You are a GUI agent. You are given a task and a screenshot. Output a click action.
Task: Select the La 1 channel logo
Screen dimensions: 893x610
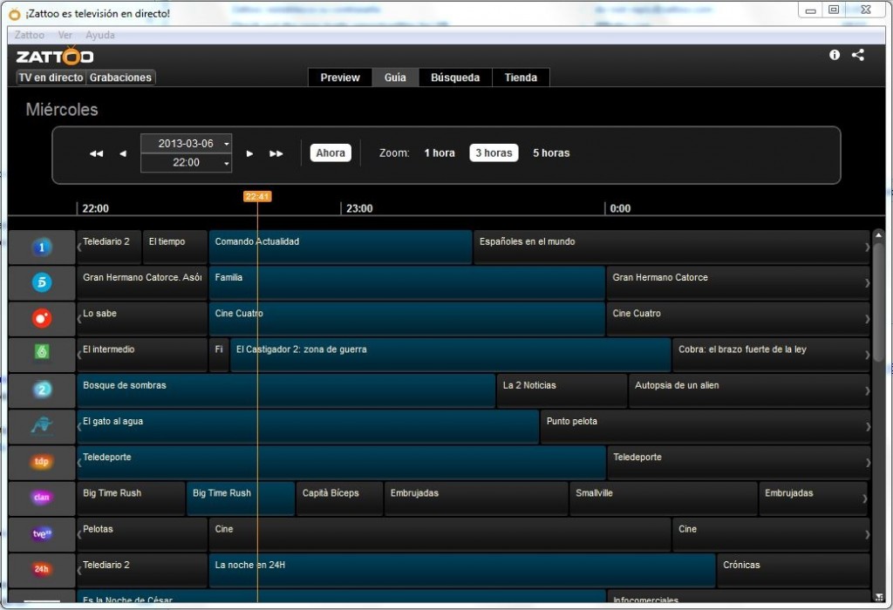point(42,248)
